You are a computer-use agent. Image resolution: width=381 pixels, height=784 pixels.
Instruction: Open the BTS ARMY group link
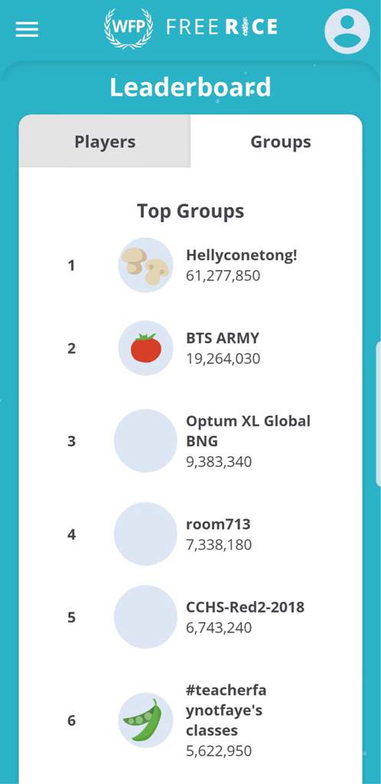(x=223, y=338)
